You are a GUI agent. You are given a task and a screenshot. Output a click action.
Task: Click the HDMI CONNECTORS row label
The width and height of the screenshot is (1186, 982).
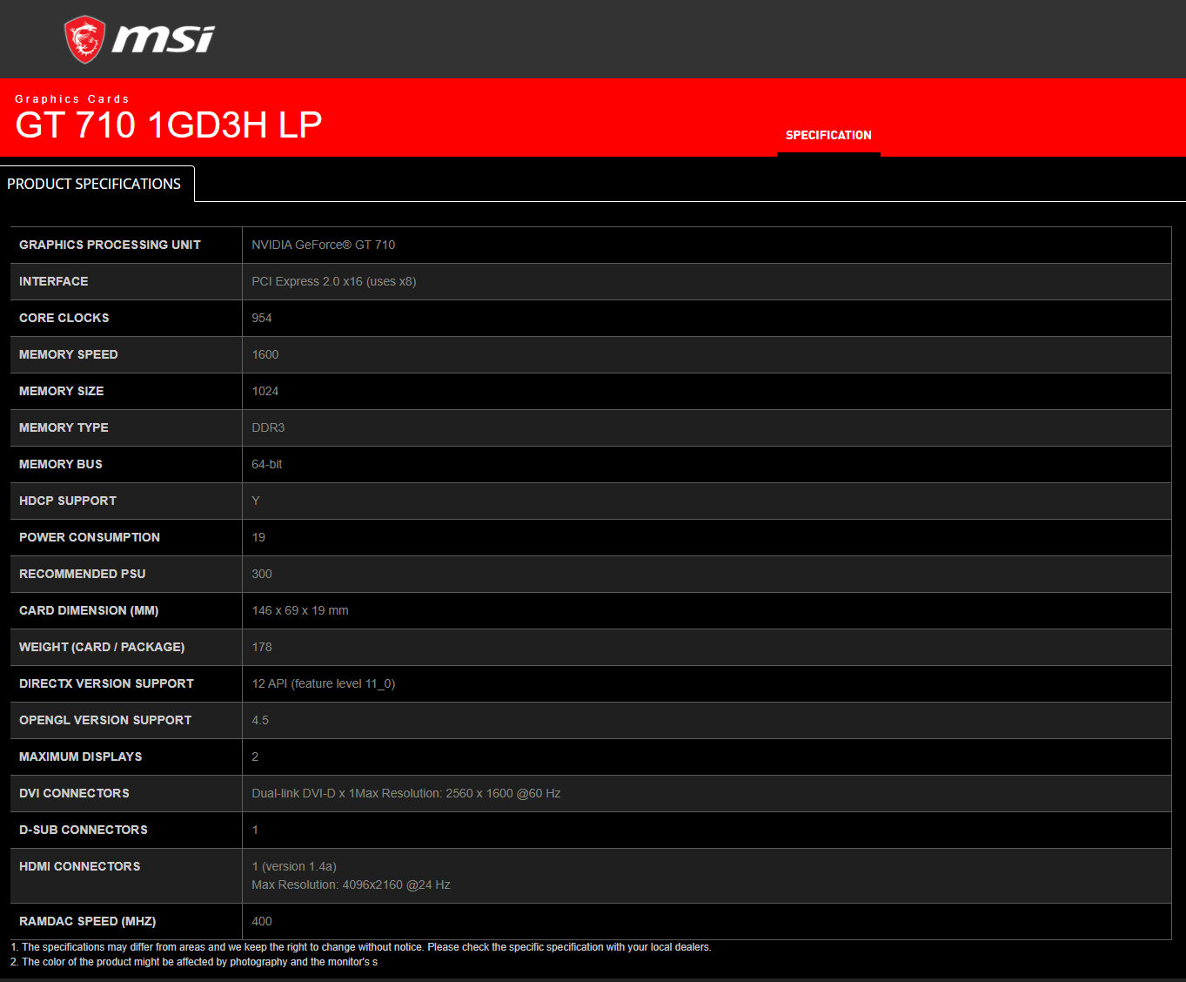click(79, 866)
